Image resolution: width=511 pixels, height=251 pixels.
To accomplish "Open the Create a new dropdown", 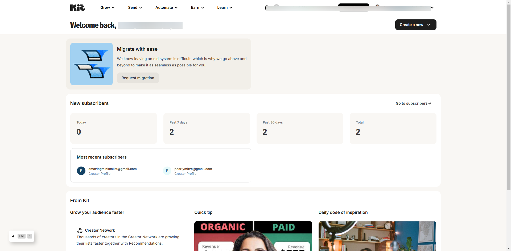I will pos(416,25).
